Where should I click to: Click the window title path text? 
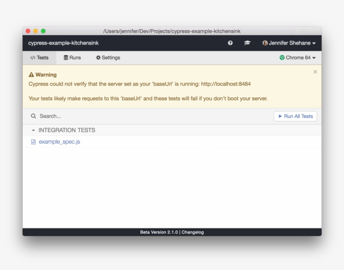tap(172, 31)
